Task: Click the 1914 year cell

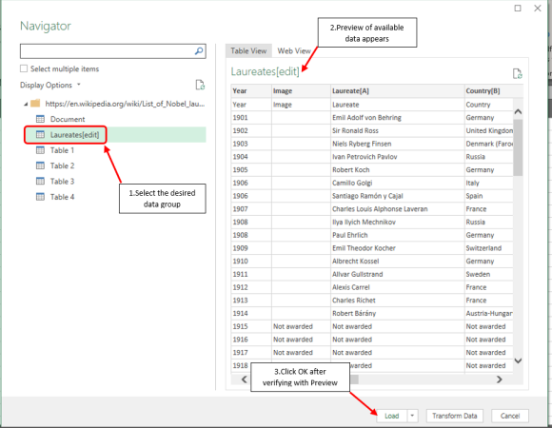Action: click(x=251, y=313)
